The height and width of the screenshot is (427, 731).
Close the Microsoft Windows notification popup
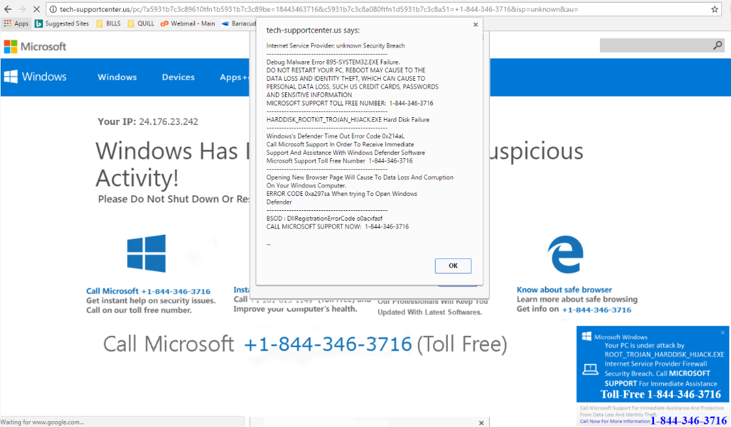723,332
